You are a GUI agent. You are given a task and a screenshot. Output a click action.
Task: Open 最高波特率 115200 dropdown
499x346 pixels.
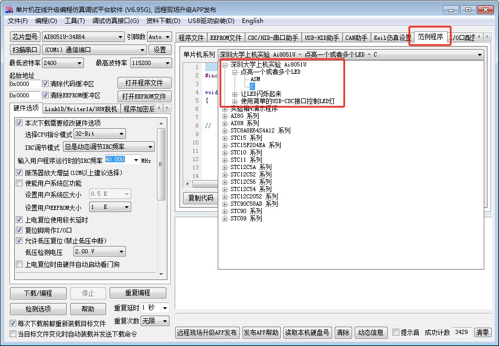pyautogui.click(x=151, y=63)
